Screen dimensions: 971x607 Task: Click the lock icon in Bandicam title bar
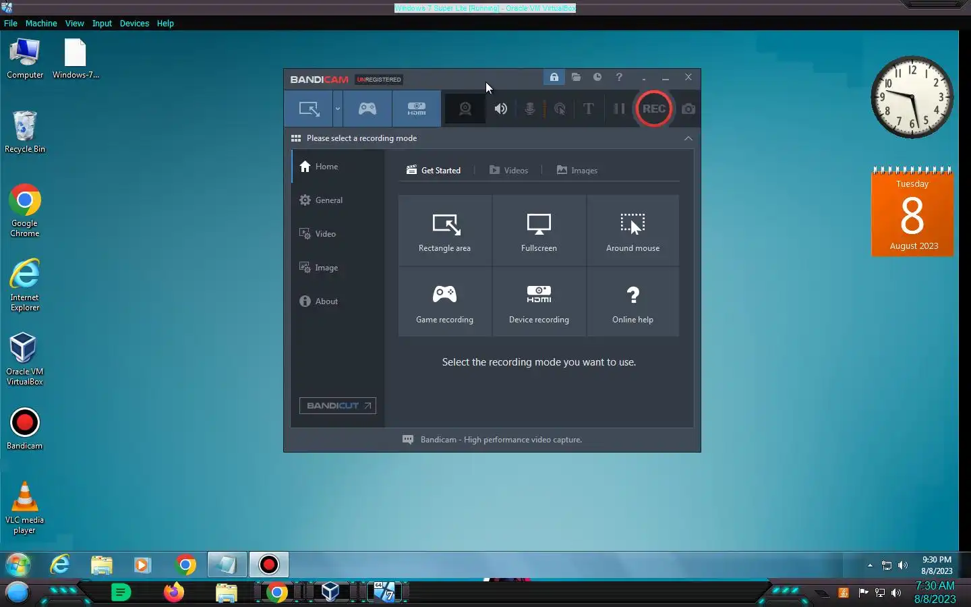click(x=554, y=77)
